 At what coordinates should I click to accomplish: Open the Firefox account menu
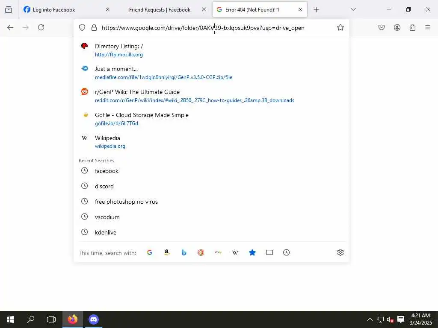coord(397,27)
